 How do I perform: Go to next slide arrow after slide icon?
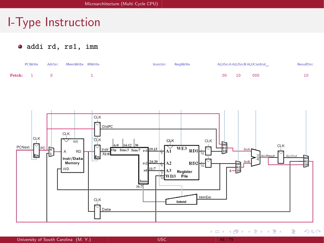[x=223, y=232]
